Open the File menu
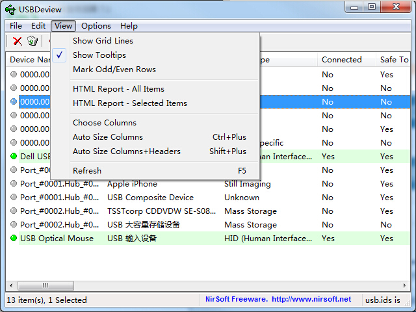The height and width of the screenshot is (312, 416). pyautogui.click(x=16, y=26)
